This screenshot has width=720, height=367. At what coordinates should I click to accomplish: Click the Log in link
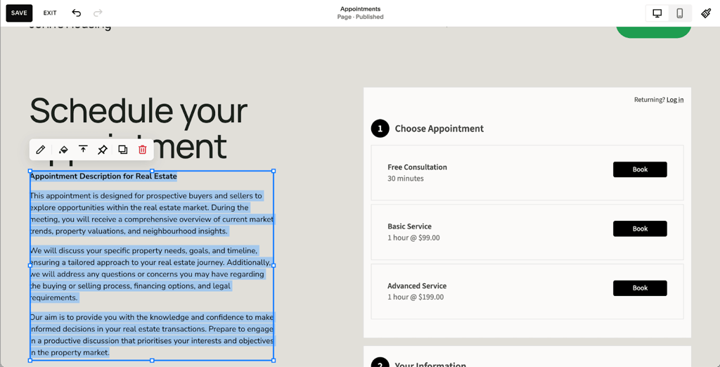tap(675, 100)
